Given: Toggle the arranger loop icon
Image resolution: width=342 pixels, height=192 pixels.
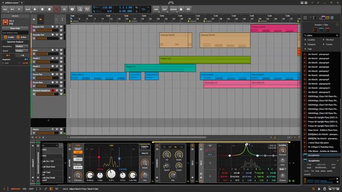Looking at the screenshot, I should click(143, 10).
